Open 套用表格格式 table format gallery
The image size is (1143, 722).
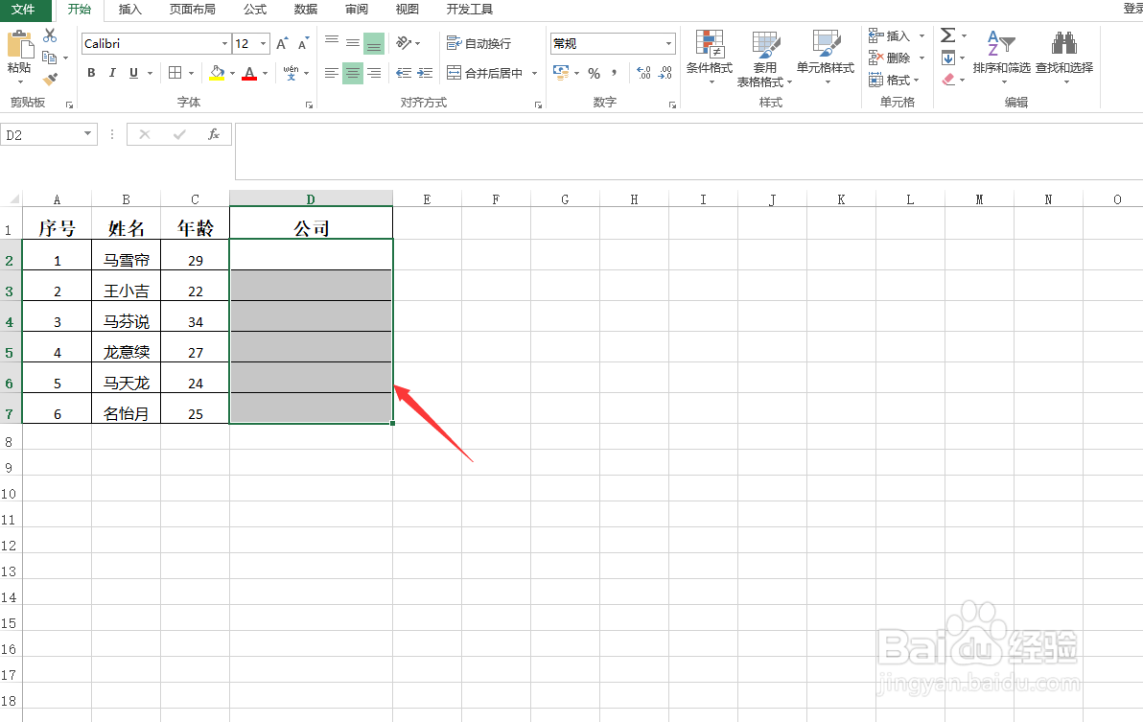pyautogui.click(x=764, y=59)
